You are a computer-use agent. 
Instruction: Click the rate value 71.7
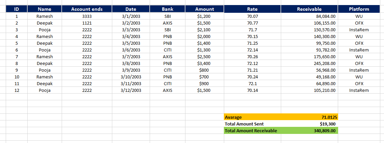253,30
